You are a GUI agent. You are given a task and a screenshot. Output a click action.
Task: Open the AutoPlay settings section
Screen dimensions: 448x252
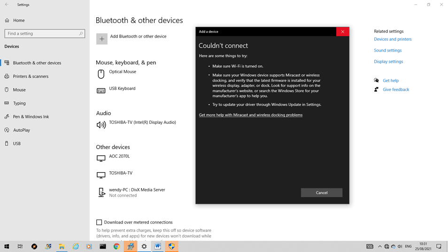point(22,130)
